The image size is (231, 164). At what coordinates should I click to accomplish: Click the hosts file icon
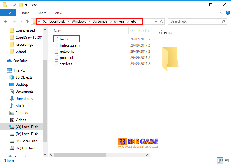(x=56, y=39)
